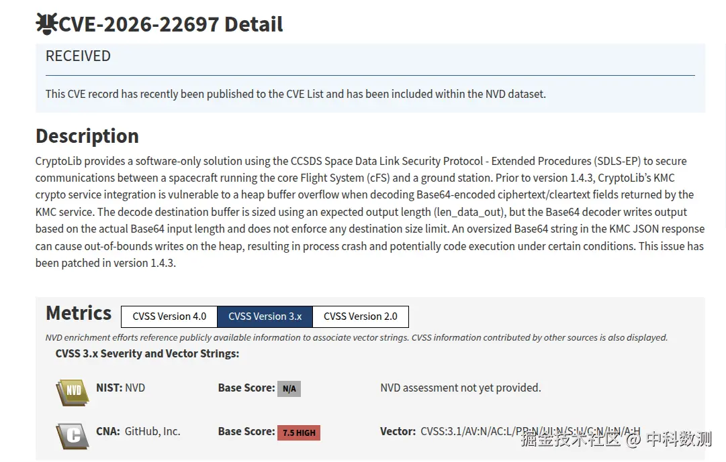Click the NIST NVD shield icon
726x462 pixels.
73,392
